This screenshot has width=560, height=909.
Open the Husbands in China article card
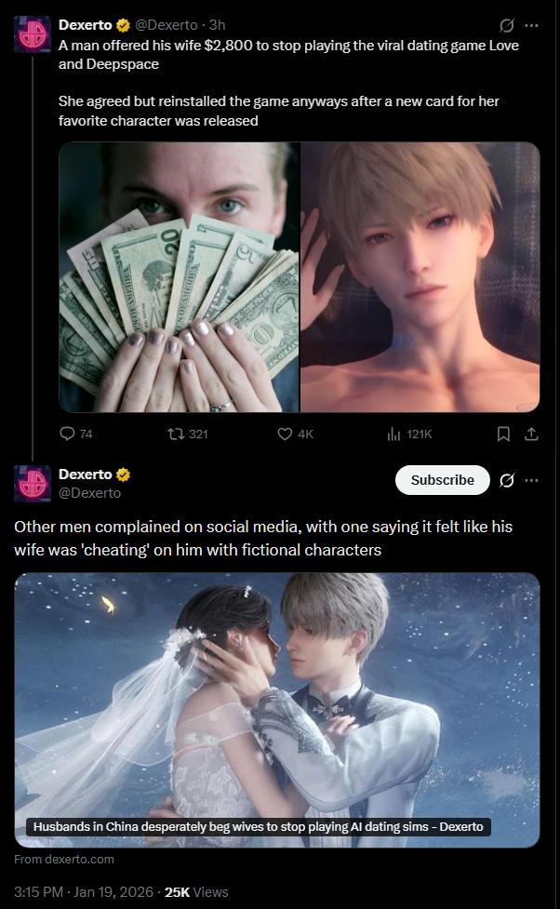[x=277, y=710]
